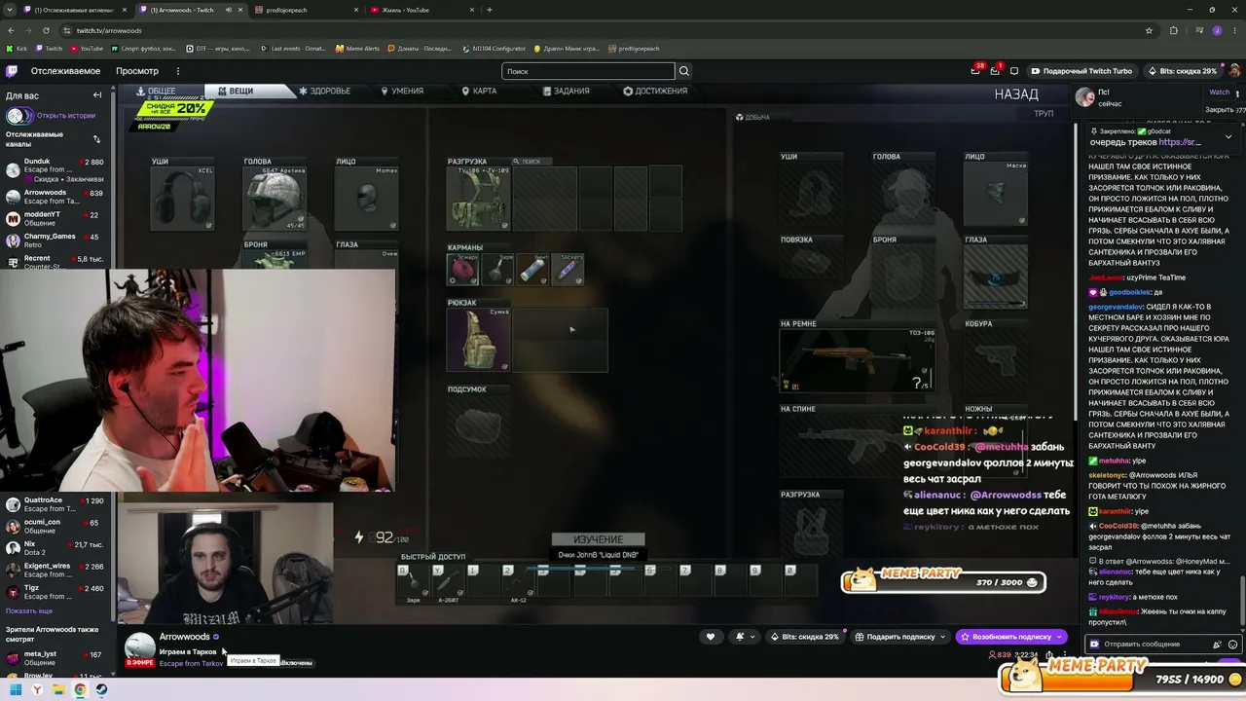Go back in Chrome
This screenshot has width=1246, height=701.
pos(11,30)
